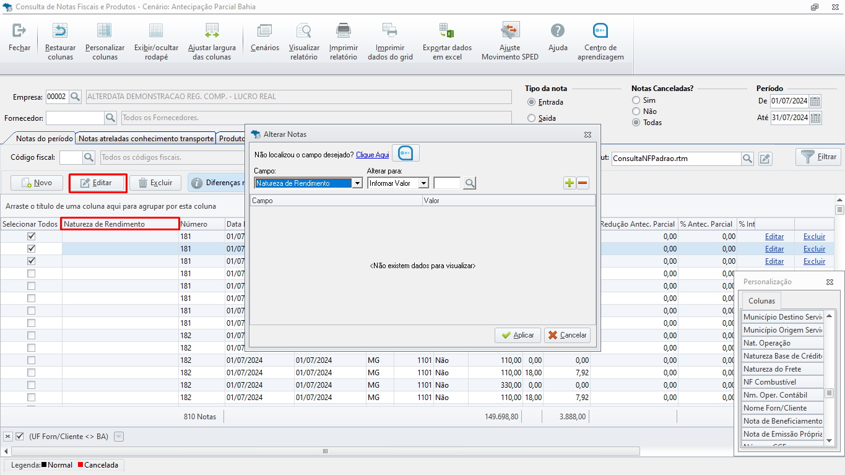Click Restaurar colunas icon
Screen dimensions: 845x475
point(60,31)
